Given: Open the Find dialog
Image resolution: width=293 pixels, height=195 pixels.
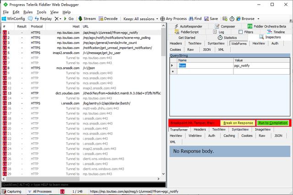Looking at the screenshot, I should pyautogui.click(x=195, y=19).
